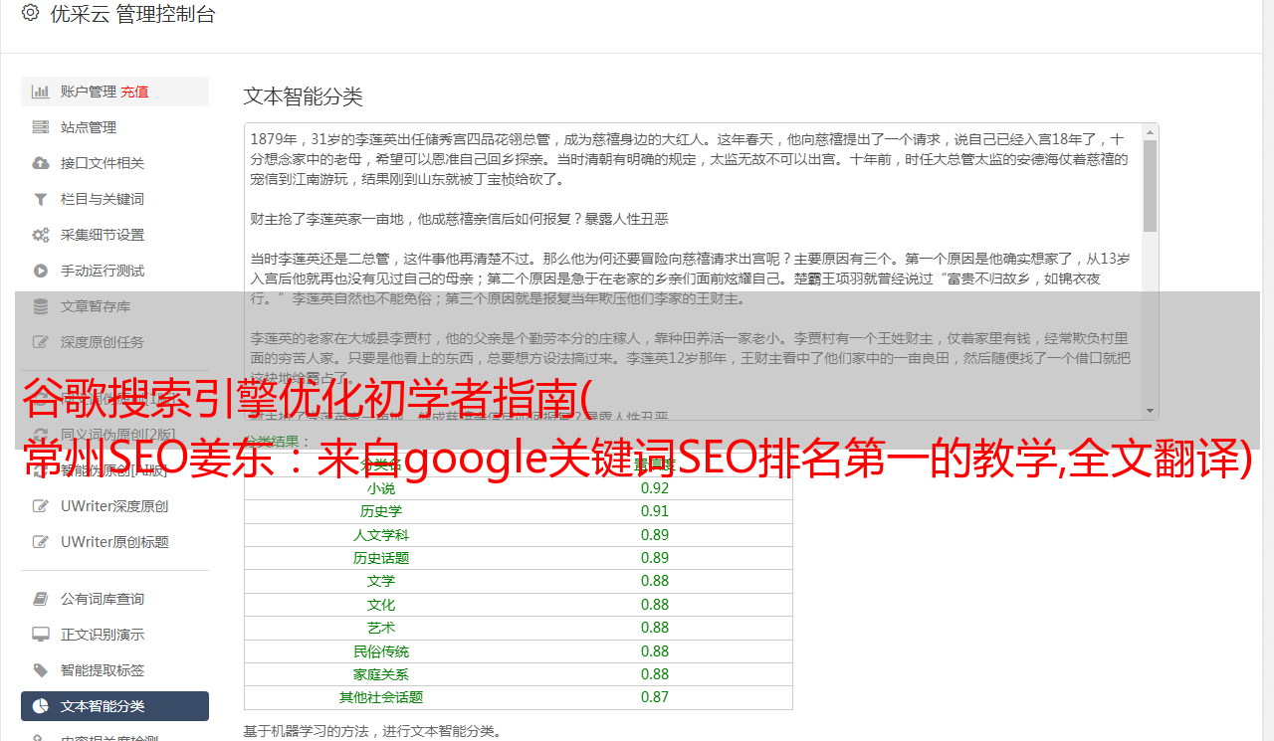The height and width of the screenshot is (741, 1274).
Task: Click the tag icon for 智能提取标签
Action: [x=40, y=670]
